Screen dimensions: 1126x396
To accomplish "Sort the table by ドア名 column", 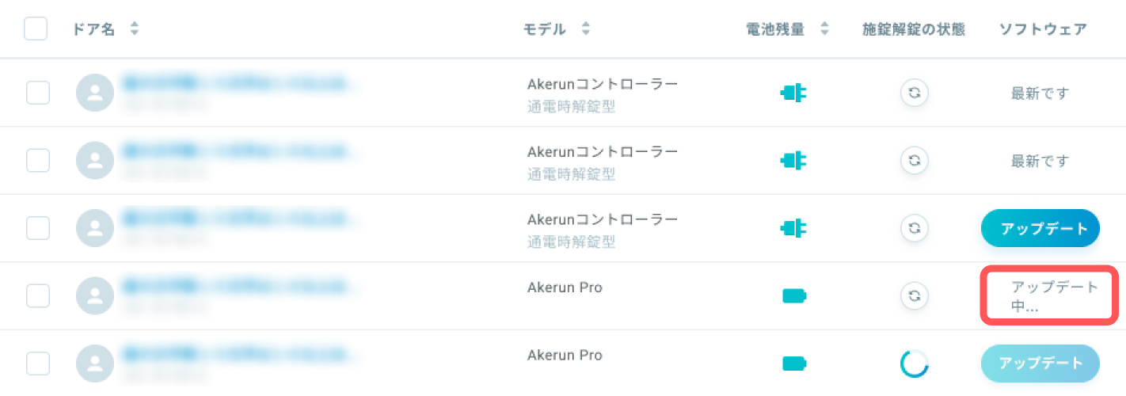I will coord(135,29).
